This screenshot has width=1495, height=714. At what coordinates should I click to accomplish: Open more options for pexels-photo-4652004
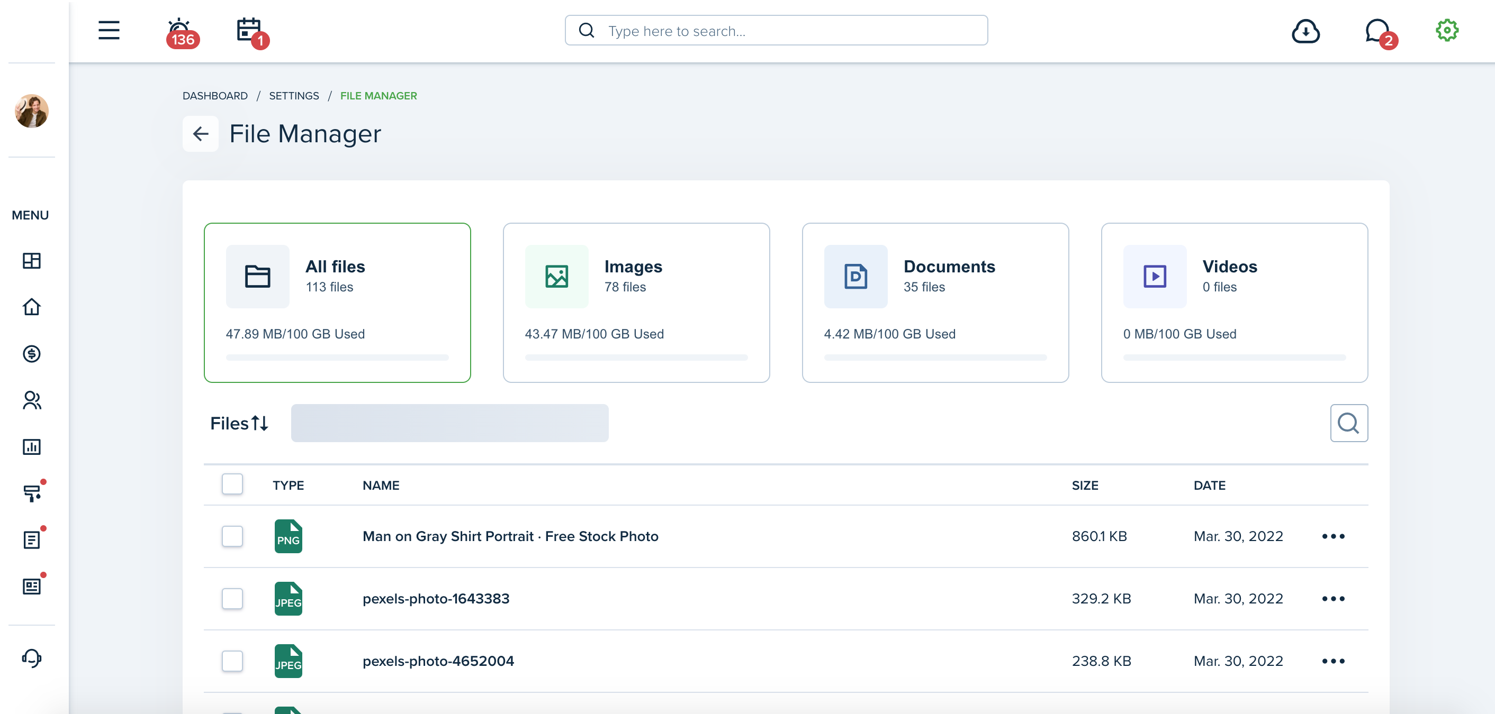click(1333, 661)
